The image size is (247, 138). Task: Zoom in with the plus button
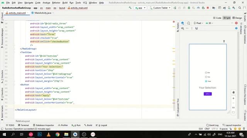pyautogui.click(x=233, y=99)
